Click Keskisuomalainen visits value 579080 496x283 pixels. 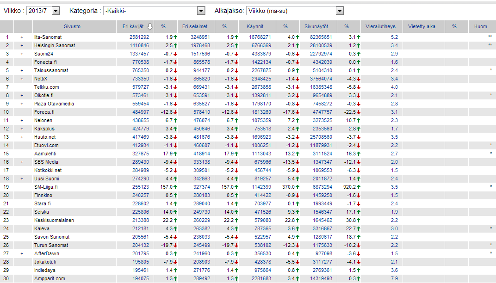point(262,221)
